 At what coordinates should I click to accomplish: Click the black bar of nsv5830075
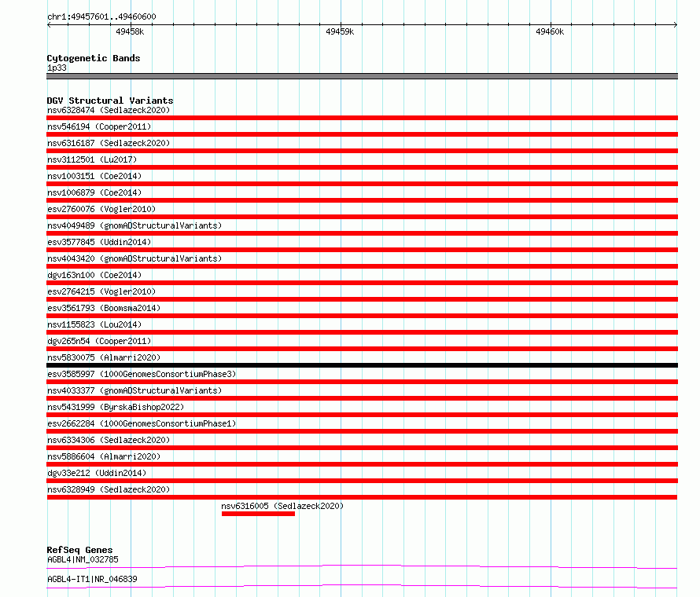point(362,365)
